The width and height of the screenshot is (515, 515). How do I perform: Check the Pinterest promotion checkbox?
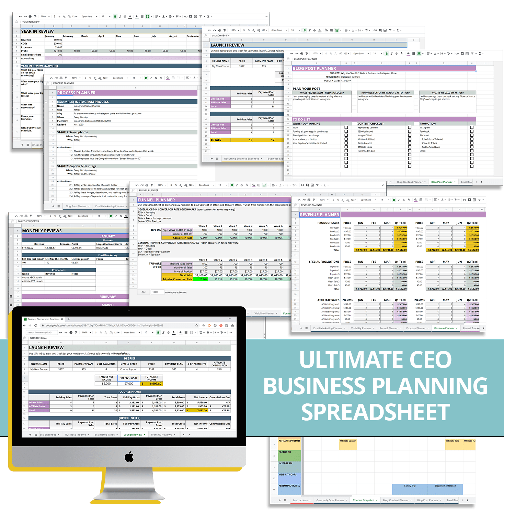click(472, 135)
